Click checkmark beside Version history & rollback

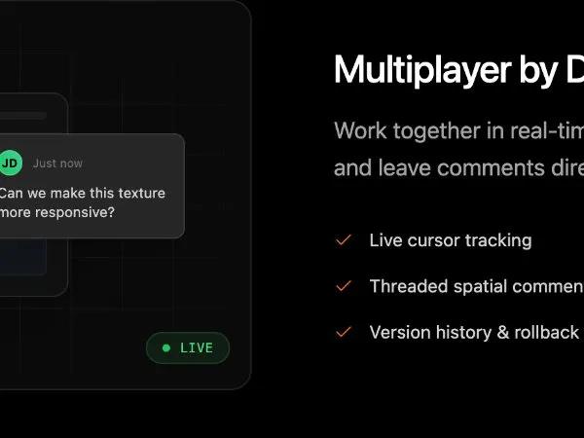click(343, 332)
